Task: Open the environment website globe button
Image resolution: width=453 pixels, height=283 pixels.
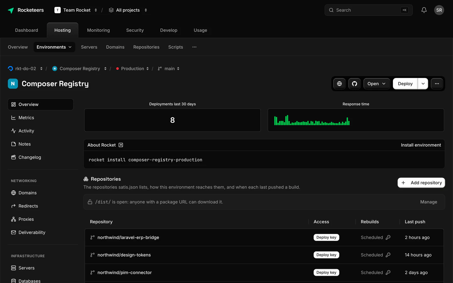Action: [x=339, y=84]
